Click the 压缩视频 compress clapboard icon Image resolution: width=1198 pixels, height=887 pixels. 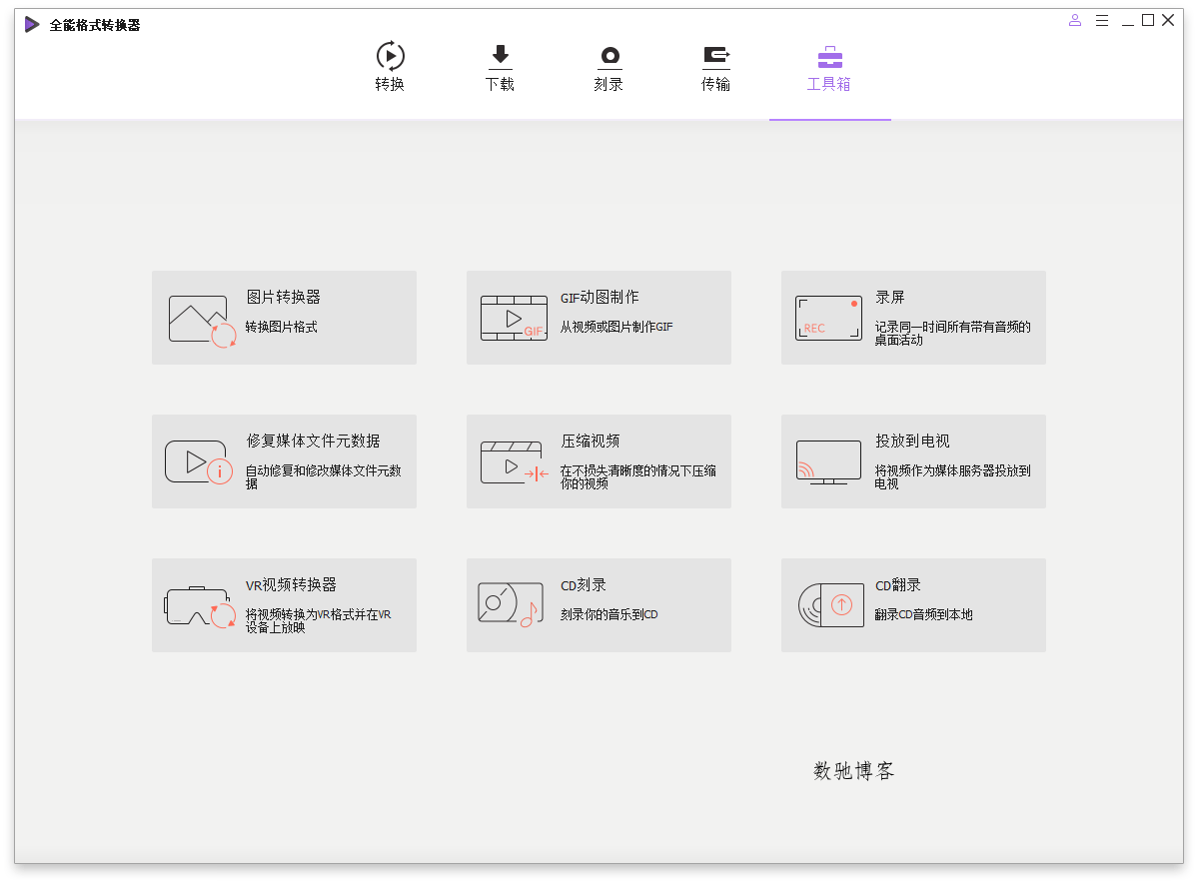[x=515, y=462]
